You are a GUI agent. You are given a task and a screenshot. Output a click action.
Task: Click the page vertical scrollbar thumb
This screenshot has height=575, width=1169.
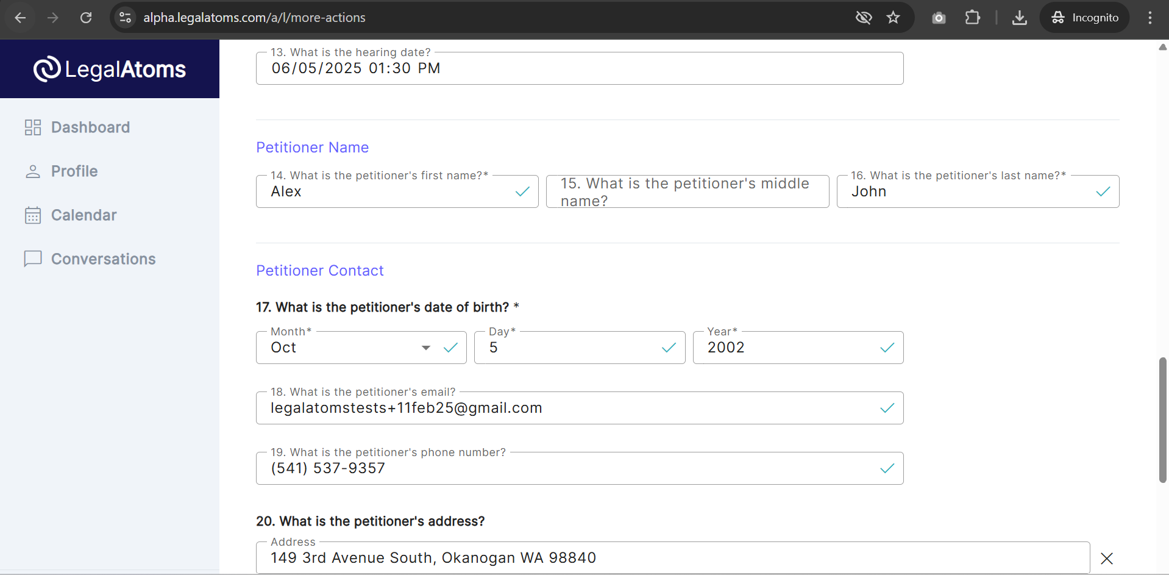tap(1163, 420)
